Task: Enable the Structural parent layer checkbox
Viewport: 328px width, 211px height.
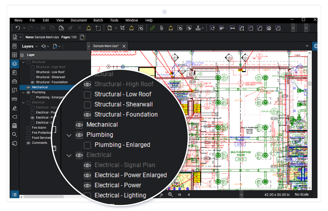Action: 28,62
